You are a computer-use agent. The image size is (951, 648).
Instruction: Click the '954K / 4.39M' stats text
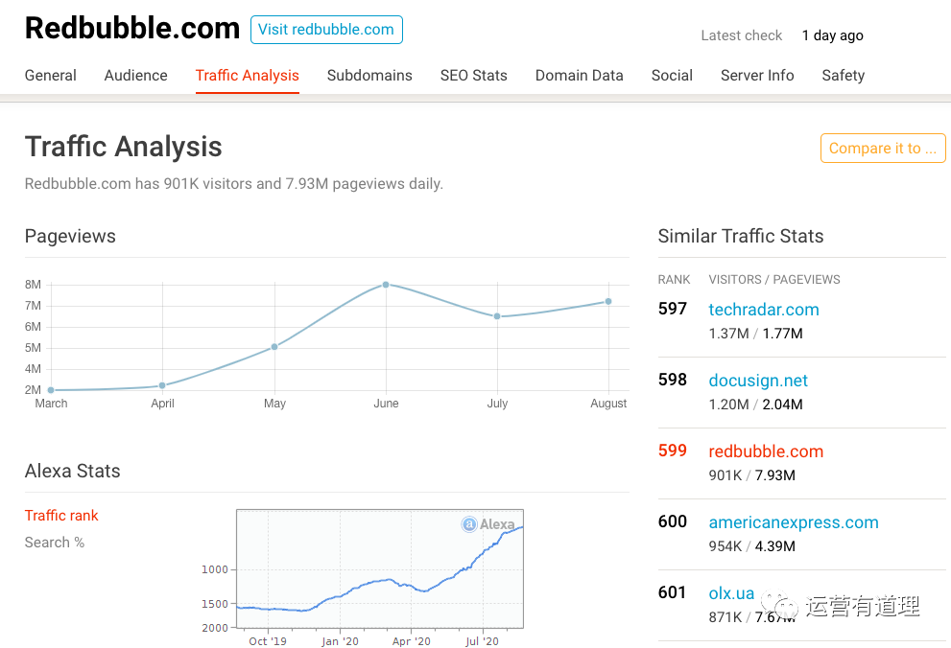pyautogui.click(x=752, y=546)
